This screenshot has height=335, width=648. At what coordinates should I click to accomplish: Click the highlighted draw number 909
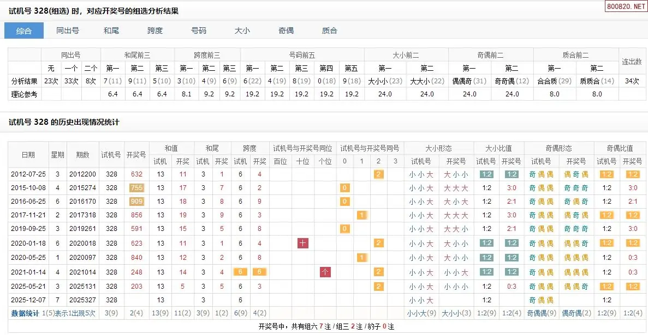coord(136,202)
